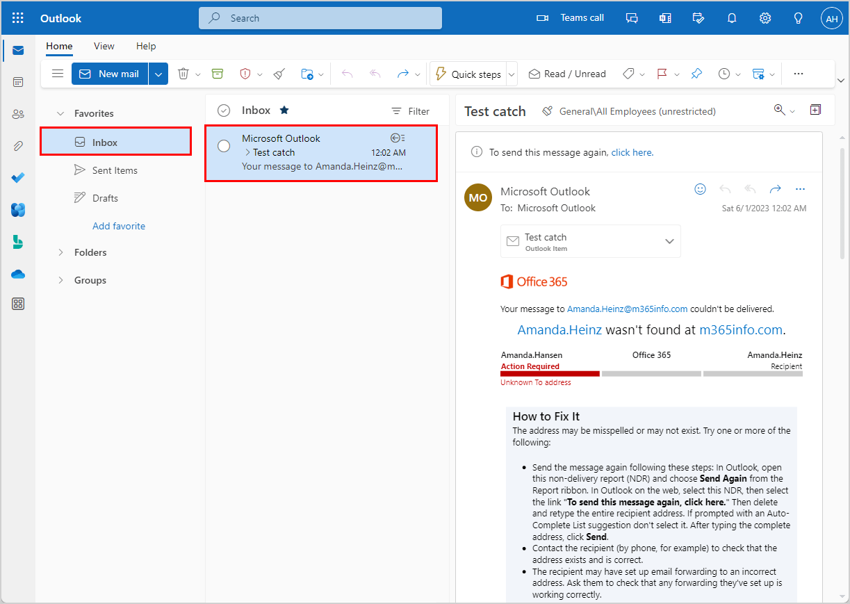Click the Forward arrow in message header
850x604 pixels.
coord(776,189)
